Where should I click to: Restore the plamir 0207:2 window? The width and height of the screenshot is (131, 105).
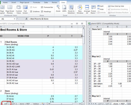(77, 24)
